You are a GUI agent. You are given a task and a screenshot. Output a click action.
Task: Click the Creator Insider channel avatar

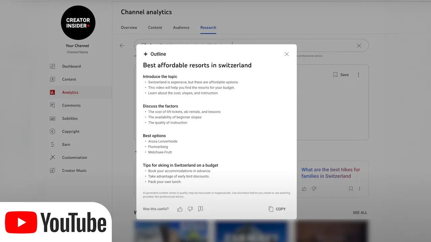[x=78, y=23]
